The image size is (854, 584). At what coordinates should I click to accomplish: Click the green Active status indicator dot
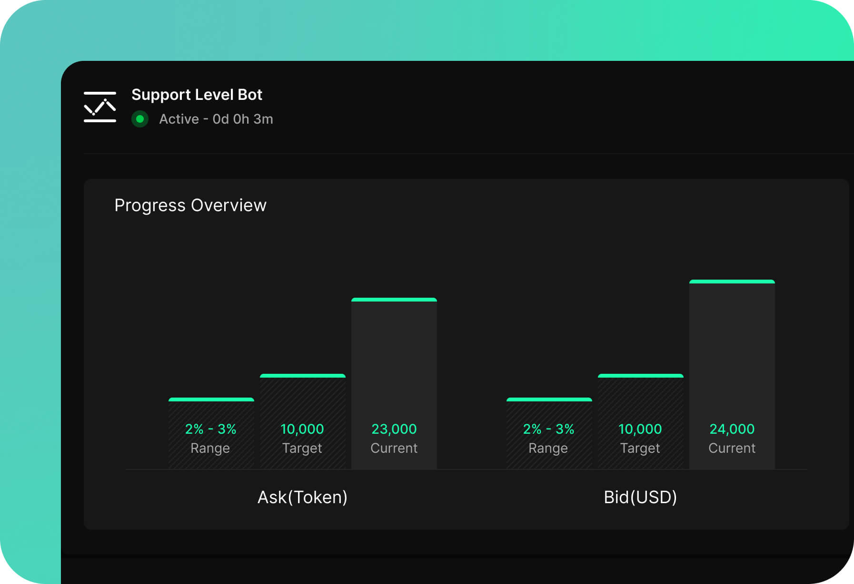(140, 119)
